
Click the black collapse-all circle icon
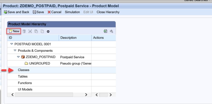point(48,31)
